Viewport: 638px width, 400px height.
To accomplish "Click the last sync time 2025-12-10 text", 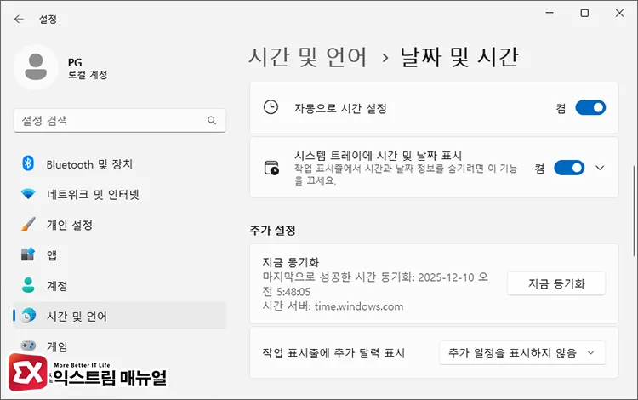I will click(x=375, y=284).
